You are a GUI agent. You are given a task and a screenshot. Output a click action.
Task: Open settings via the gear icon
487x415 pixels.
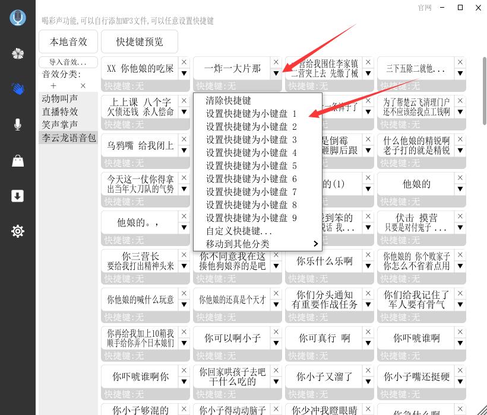point(18,231)
